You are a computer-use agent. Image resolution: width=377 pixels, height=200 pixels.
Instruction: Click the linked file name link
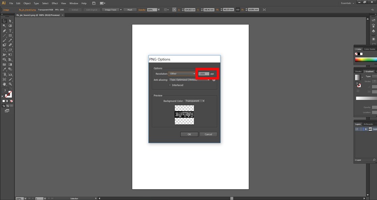pyautogui.click(x=27, y=10)
